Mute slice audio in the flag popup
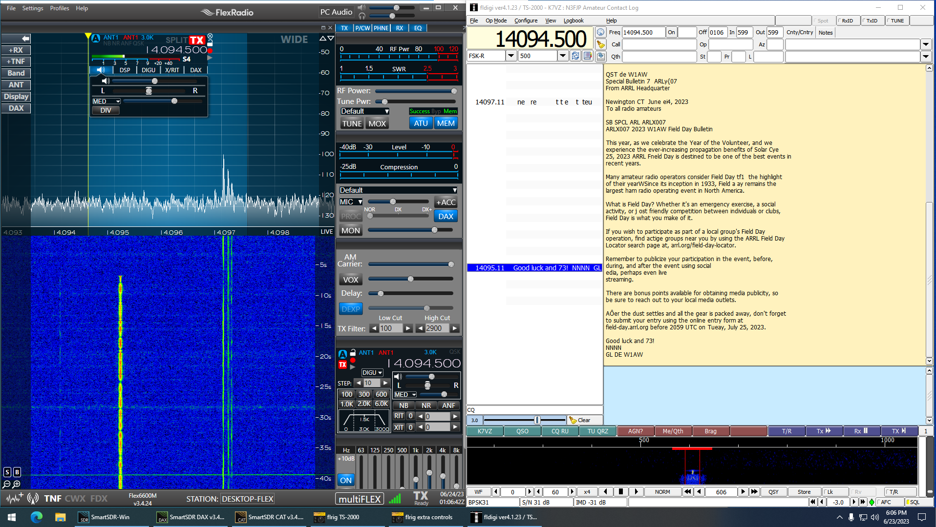The image size is (936, 527). [106, 81]
